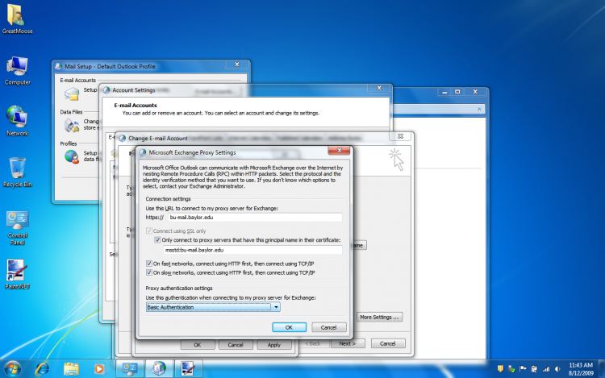Switch to Control Panel taskbar button
Screen dimensions: 605x378
pos(130,369)
